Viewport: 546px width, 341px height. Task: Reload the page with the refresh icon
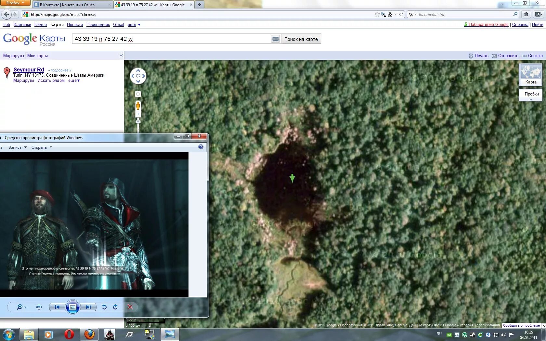401,14
